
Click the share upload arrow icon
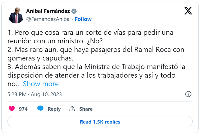click(x=72, y=109)
